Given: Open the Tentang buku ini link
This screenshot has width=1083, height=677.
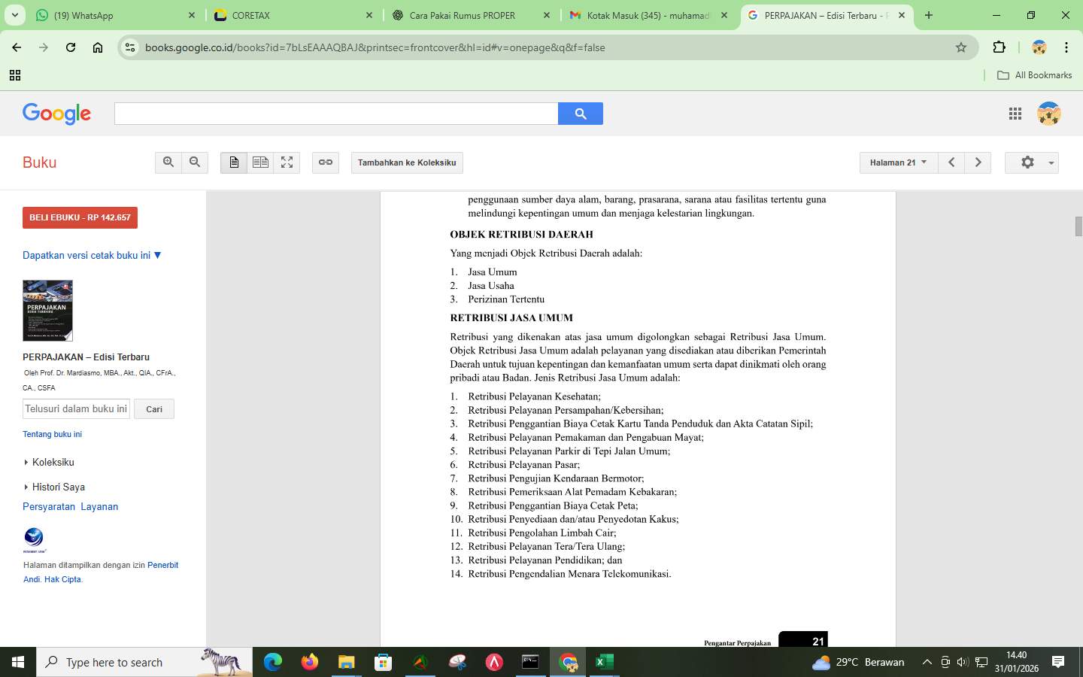Looking at the screenshot, I should [x=52, y=434].
